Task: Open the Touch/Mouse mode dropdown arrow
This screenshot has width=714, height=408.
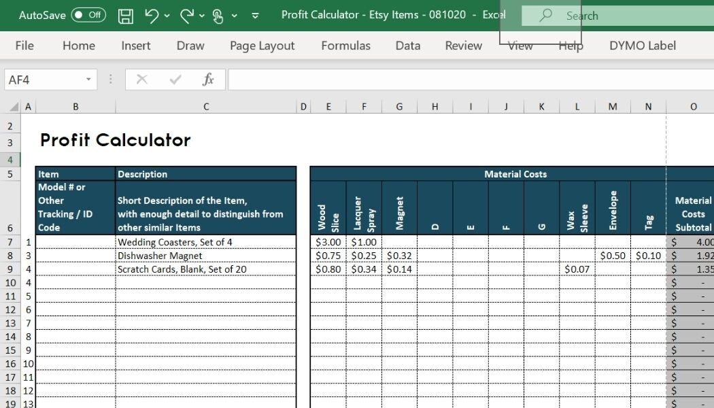Action: (235, 16)
